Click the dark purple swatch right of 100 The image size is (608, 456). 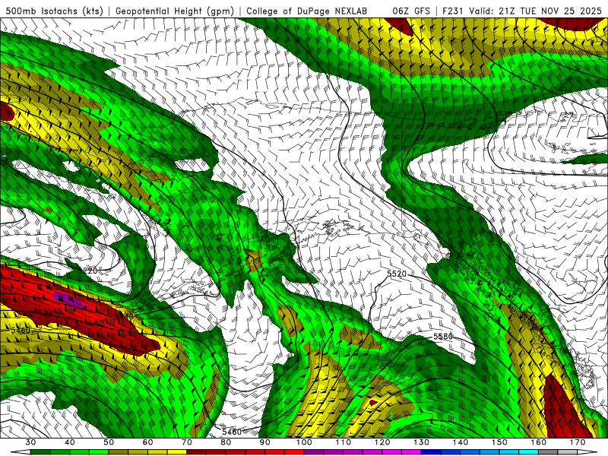coord(314,452)
